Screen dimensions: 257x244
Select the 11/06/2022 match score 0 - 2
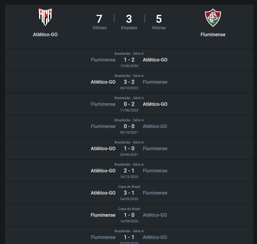pyautogui.click(x=129, y=104)
